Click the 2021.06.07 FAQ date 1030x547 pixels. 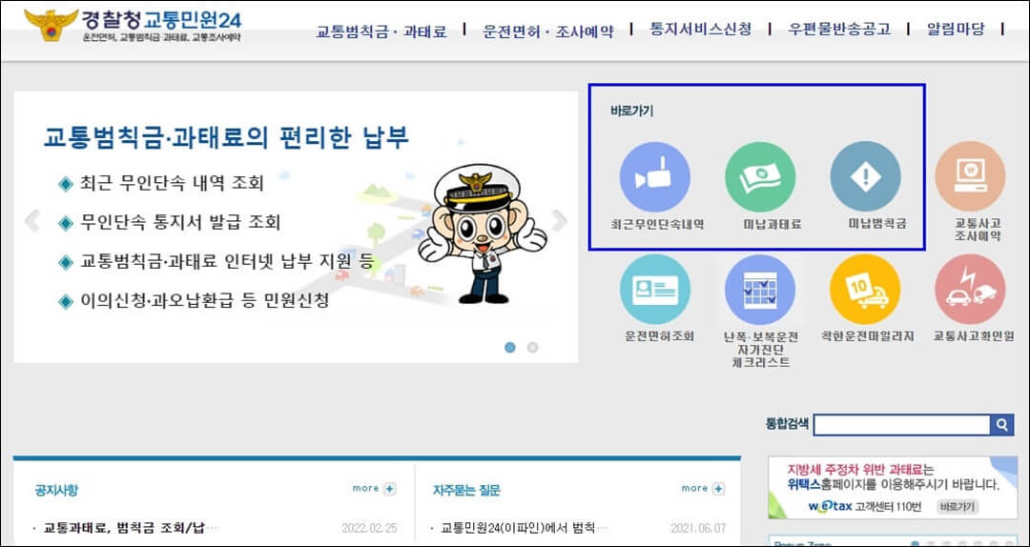(698, 528)
